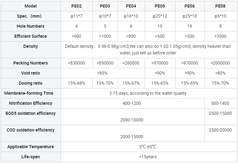Select the Nitrification Efficiency 500-1400 cell
The height and width of the screenshot is (163, 238).
220,103
